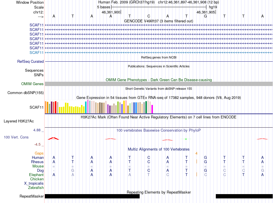This screenshot has height=203, width=273.
Task: Click the C base in the chr12 sequence row
Action: coord(149,16)
